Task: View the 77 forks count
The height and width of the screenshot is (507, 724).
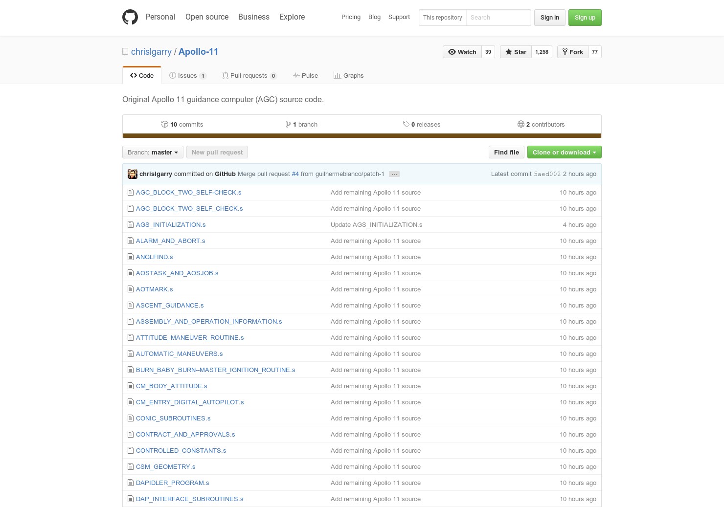Action: point(595,52)
